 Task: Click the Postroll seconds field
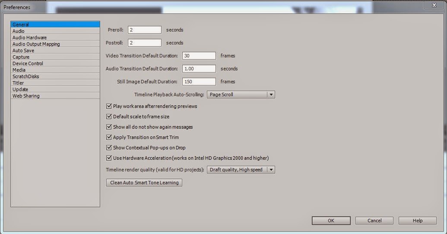145,43
